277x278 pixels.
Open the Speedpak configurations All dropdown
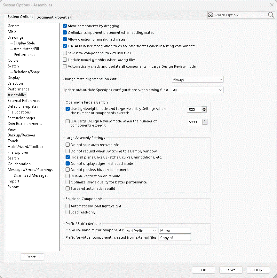coord(197,90)
